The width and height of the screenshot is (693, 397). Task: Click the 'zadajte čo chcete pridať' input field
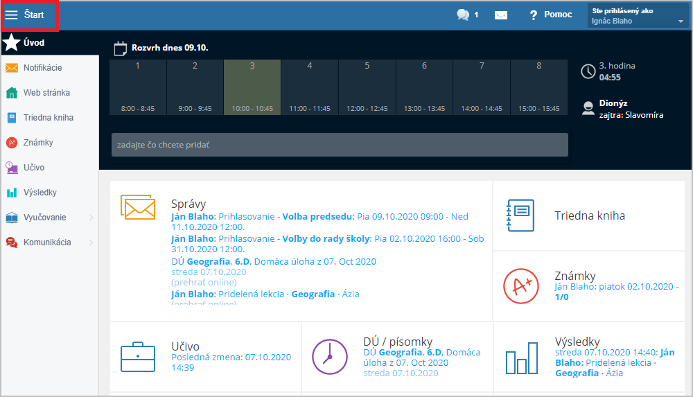click(x=340, y=145)
